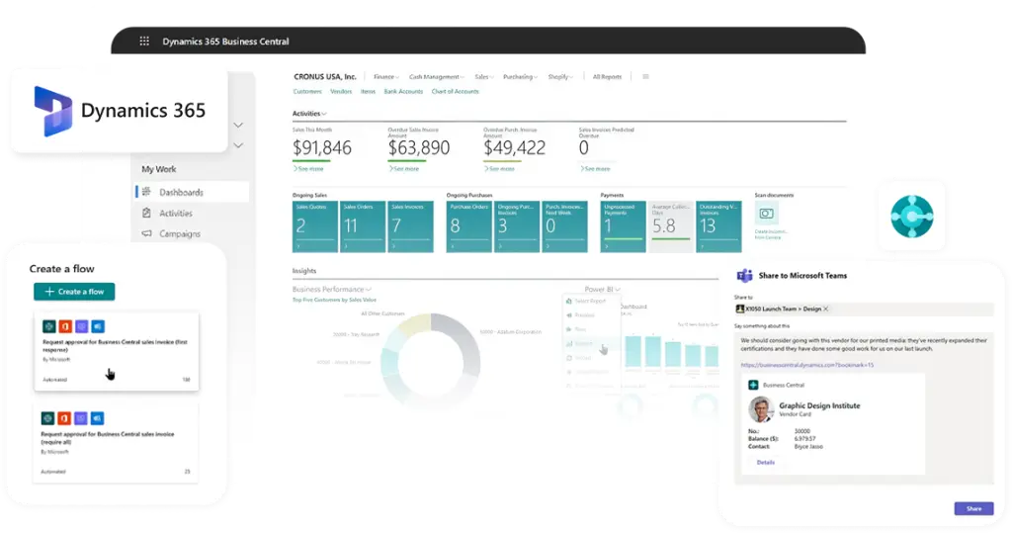The image size is (1012, 533).
Task: Open the businesscentral.dynamics.com bookmark link
Action: pos(806,364)
